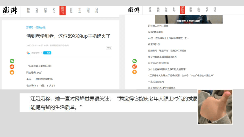Screen dimensions: 244x137
Task: Click text line 是B站最高龄的
Action: [x=155, y=32]
